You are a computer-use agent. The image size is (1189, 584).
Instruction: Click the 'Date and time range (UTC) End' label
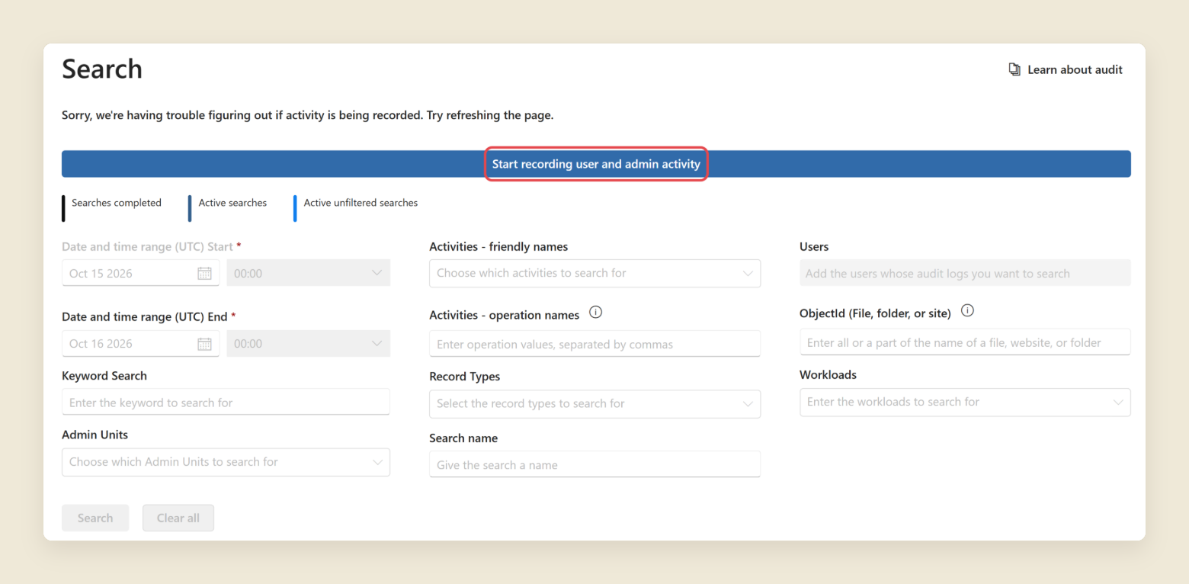click(x=145, y=317)
